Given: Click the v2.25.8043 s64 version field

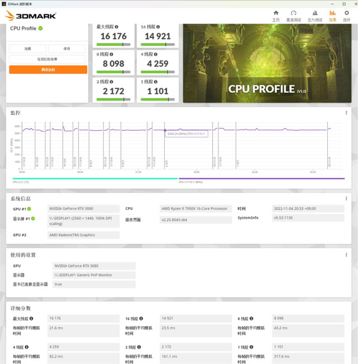Looking at the screenshot, I should coord(195,220).
